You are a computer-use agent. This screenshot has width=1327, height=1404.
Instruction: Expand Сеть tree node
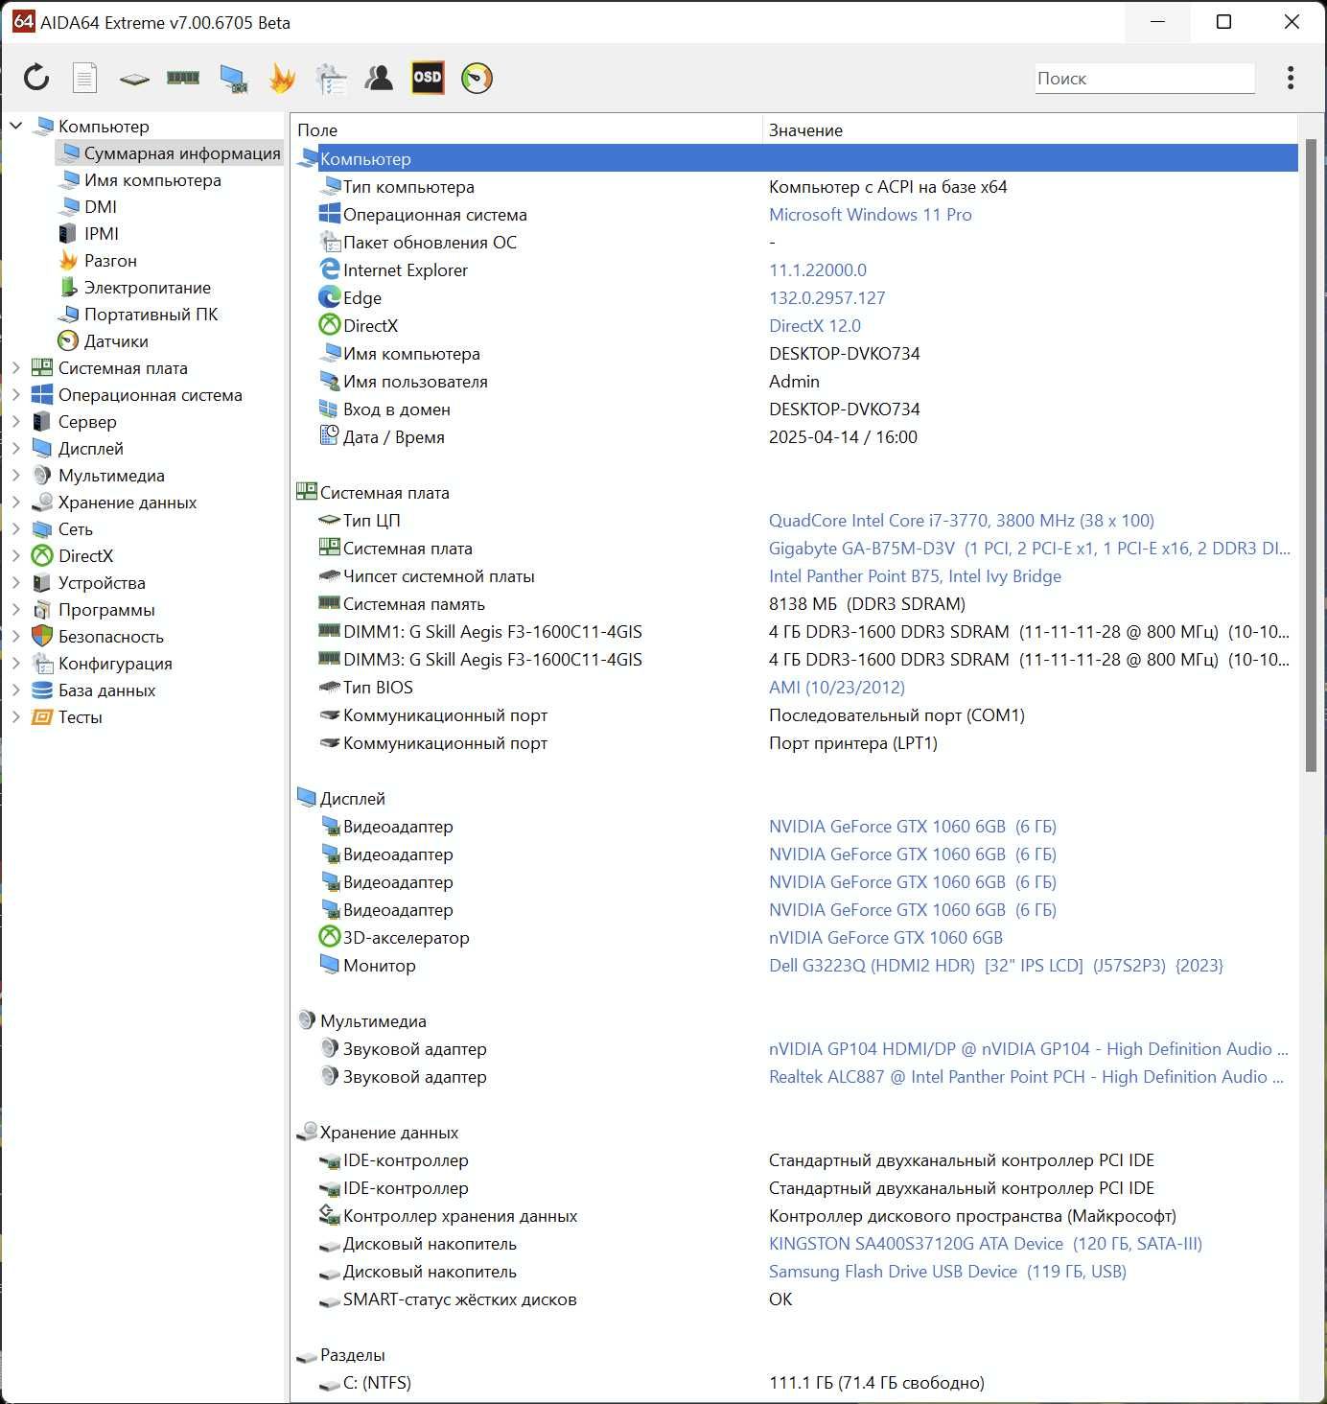pyautogui.click(x=16, y=528)
